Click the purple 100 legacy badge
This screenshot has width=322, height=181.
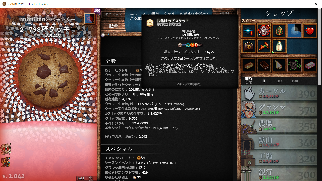[x=97, y=11]
